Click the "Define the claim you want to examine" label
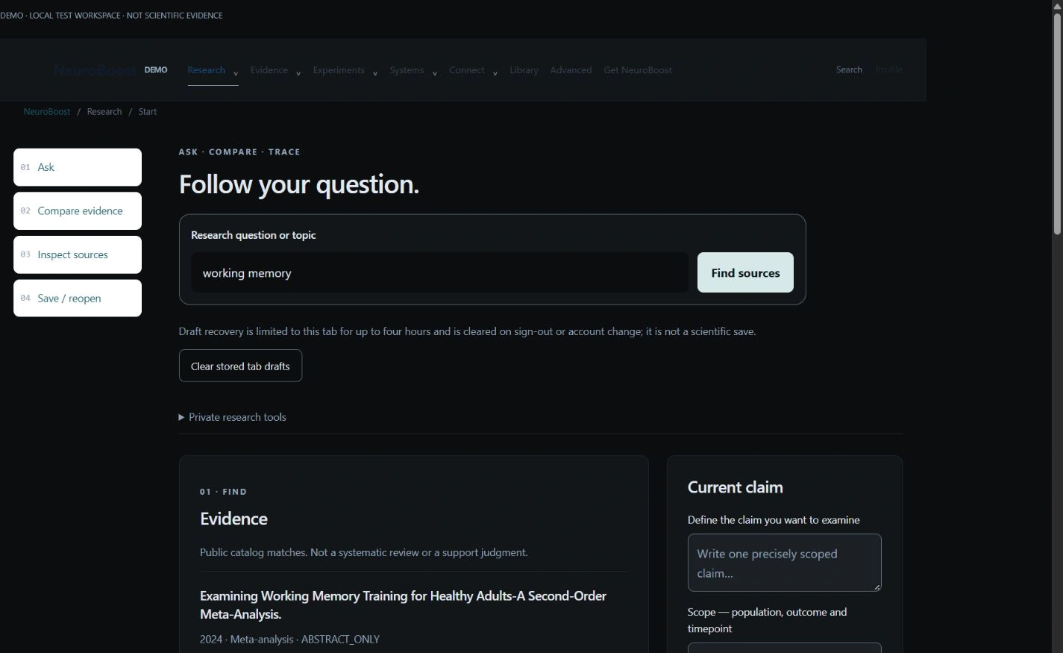 click(774, 520)
